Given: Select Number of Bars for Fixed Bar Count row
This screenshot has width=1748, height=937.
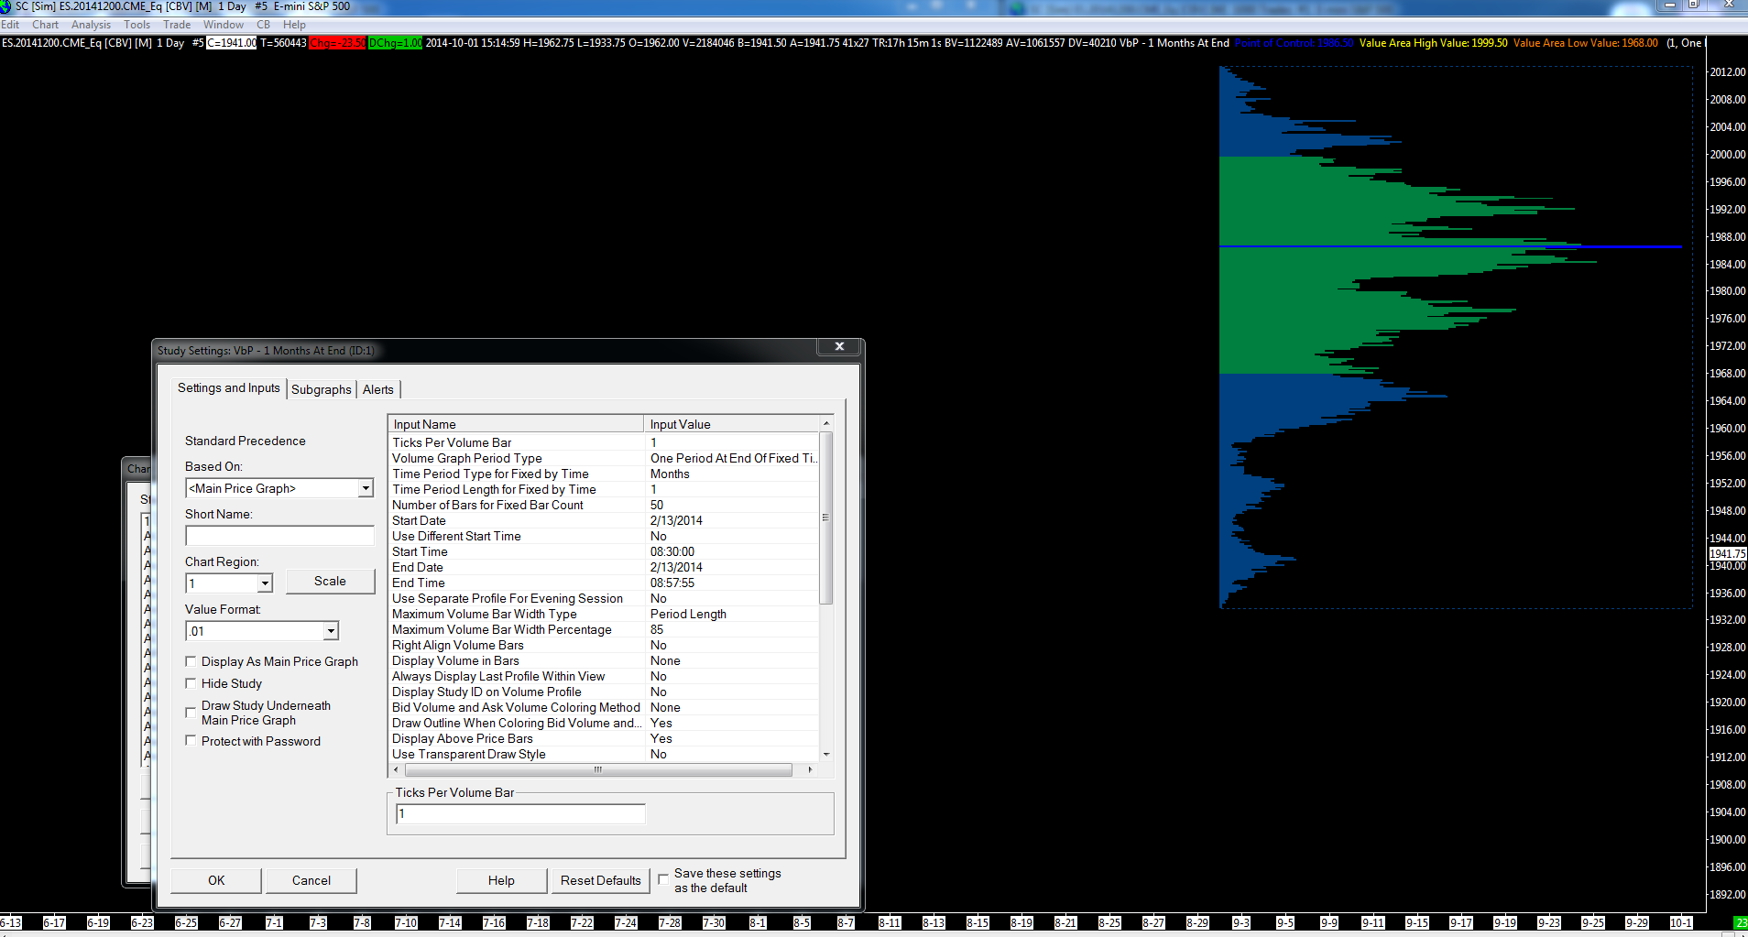Looking at the screenshot, I should tap(604, 505).
